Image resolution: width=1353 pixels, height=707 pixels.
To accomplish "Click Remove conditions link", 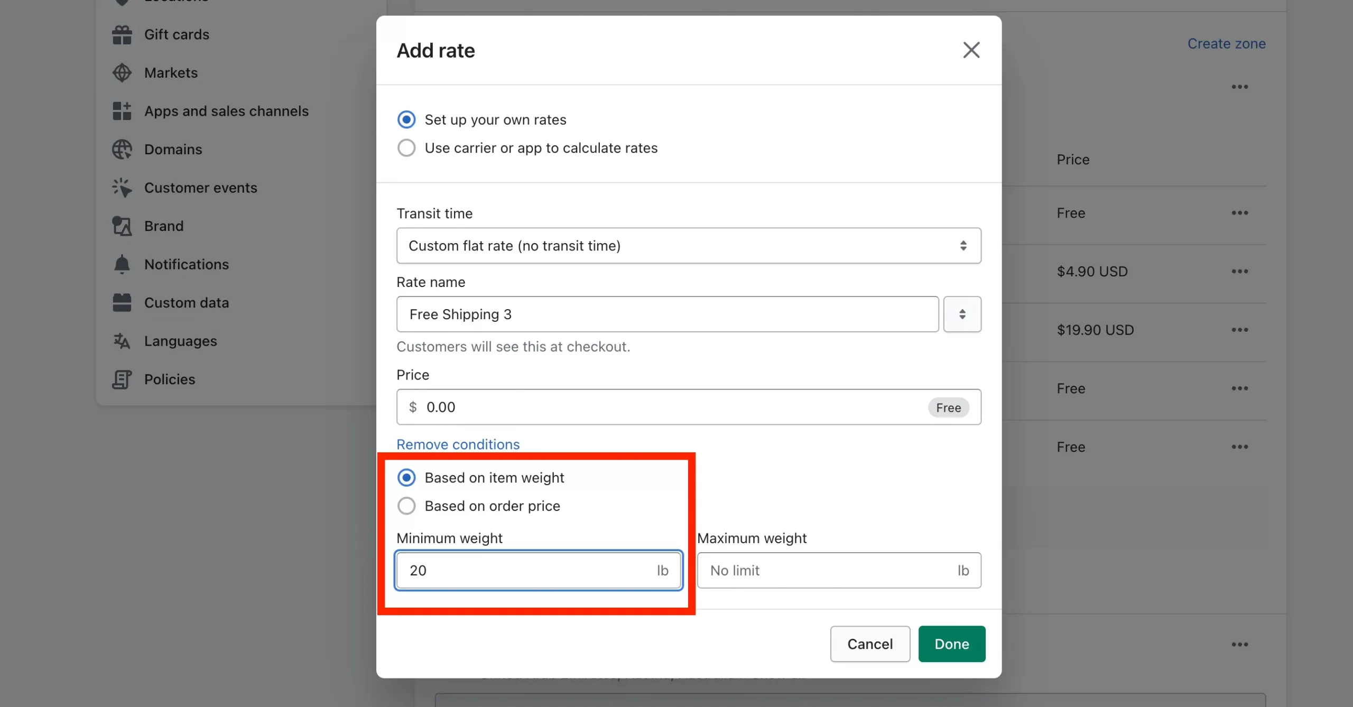I will tap(457, 444).
